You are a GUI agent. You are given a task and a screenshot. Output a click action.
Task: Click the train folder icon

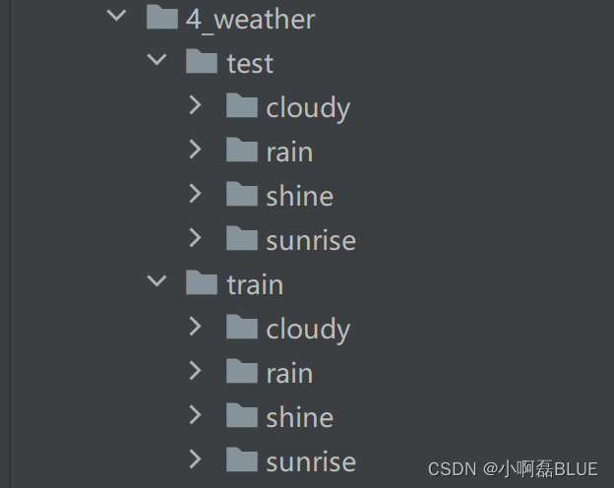click(x=202, y=282)
